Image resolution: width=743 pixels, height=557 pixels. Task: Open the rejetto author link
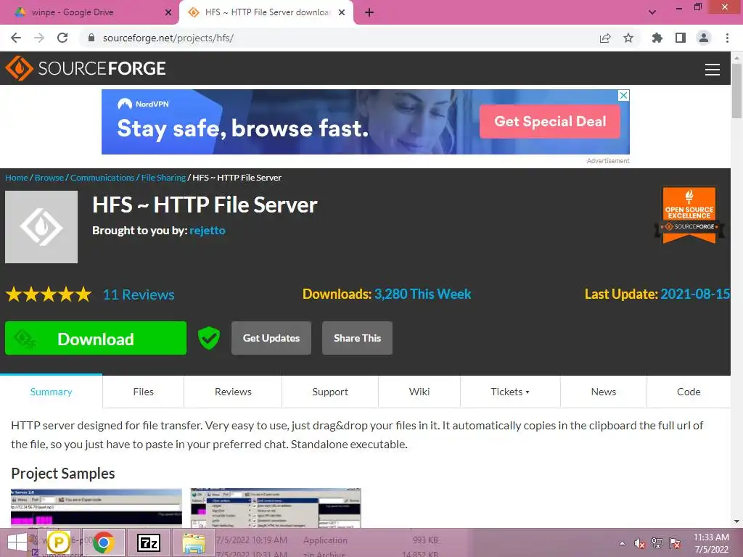pyautogui.click(x=208, y=231)
